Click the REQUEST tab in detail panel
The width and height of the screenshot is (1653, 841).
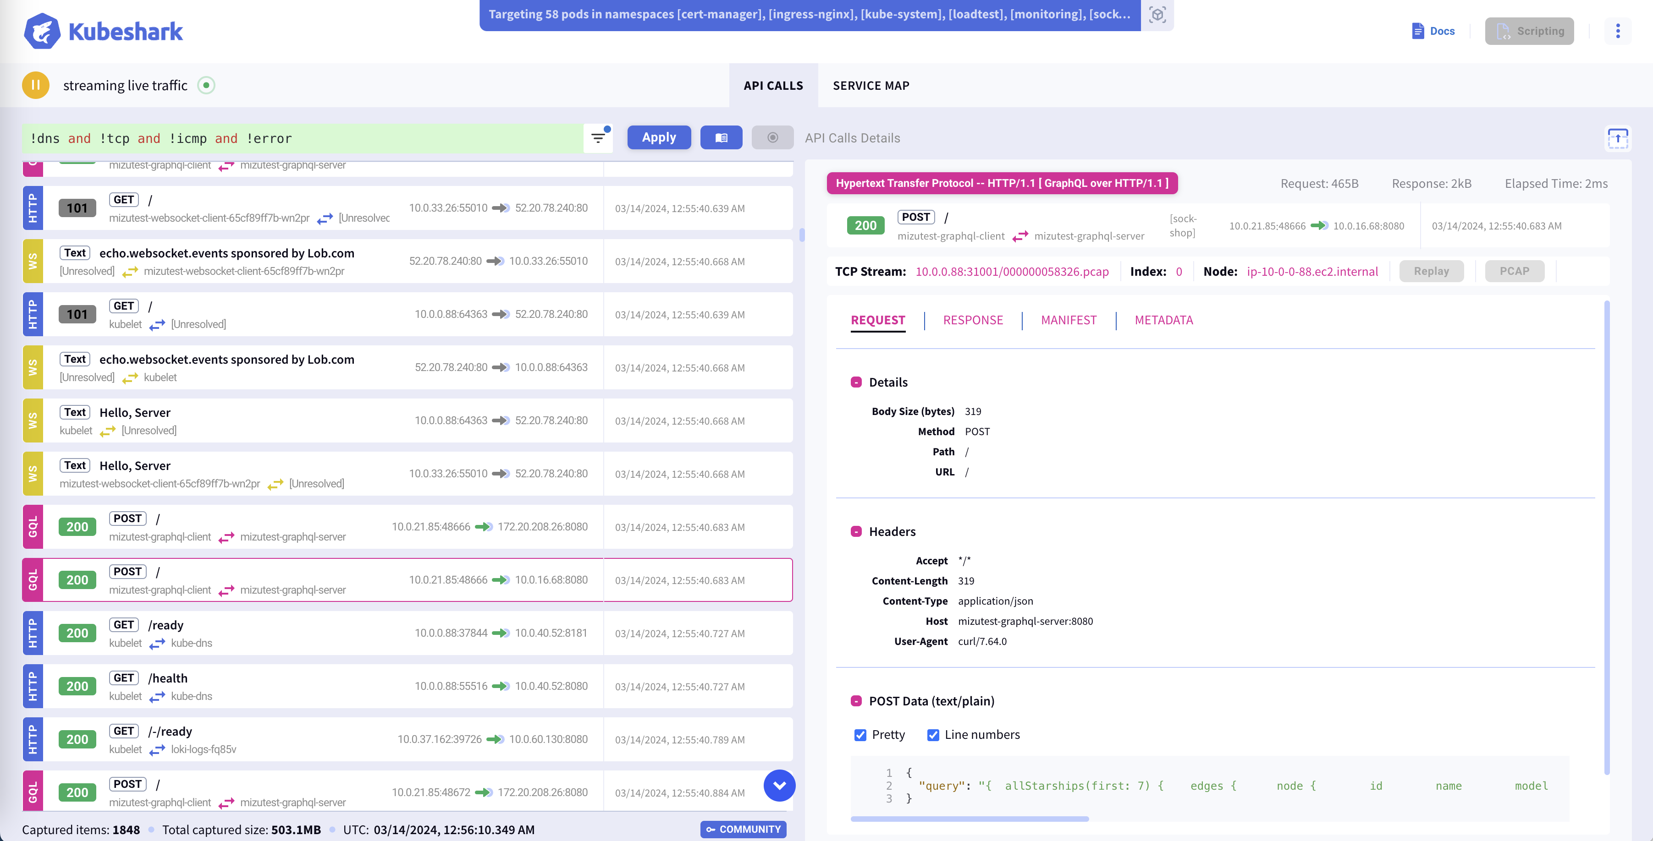pyautogui.click(x=877, y=319)
